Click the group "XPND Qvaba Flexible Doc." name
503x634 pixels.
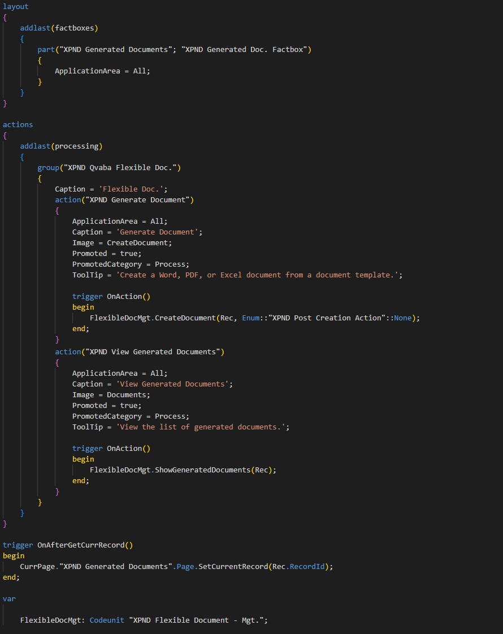122,168
